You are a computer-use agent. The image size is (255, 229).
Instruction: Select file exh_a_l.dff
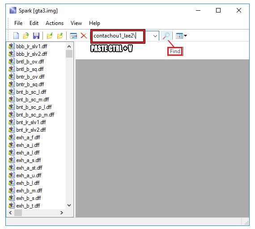[x=28, y=153]
